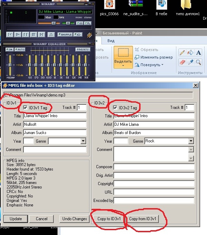Click ID3v2 comment scrollbar up arrow

(191, 150)
